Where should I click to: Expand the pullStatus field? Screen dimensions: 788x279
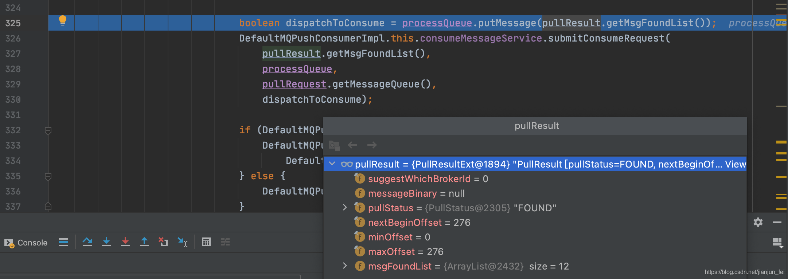[x=345, y=208]
